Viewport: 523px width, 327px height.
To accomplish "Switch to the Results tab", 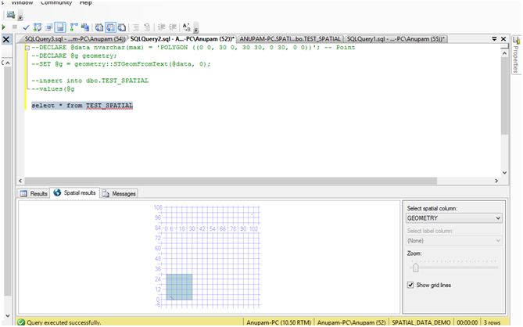I will (34, 193).
